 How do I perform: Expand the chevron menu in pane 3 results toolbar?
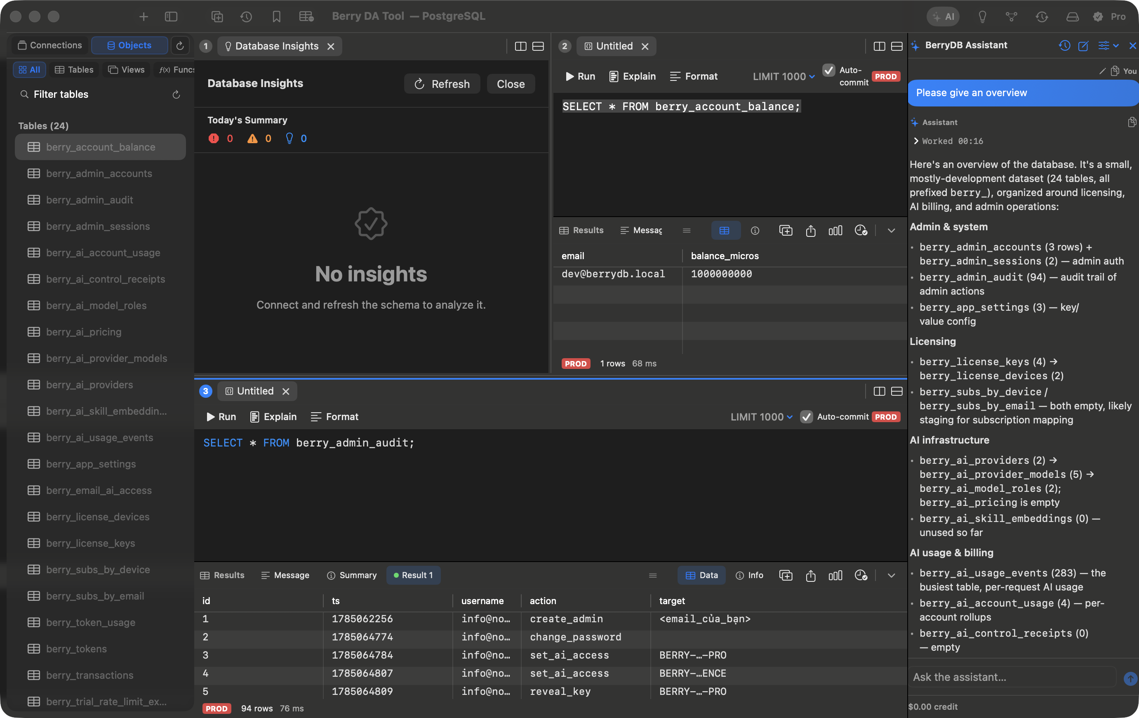pos(891,575)
